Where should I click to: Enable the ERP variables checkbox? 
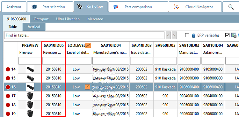click(x=187, y=35)
